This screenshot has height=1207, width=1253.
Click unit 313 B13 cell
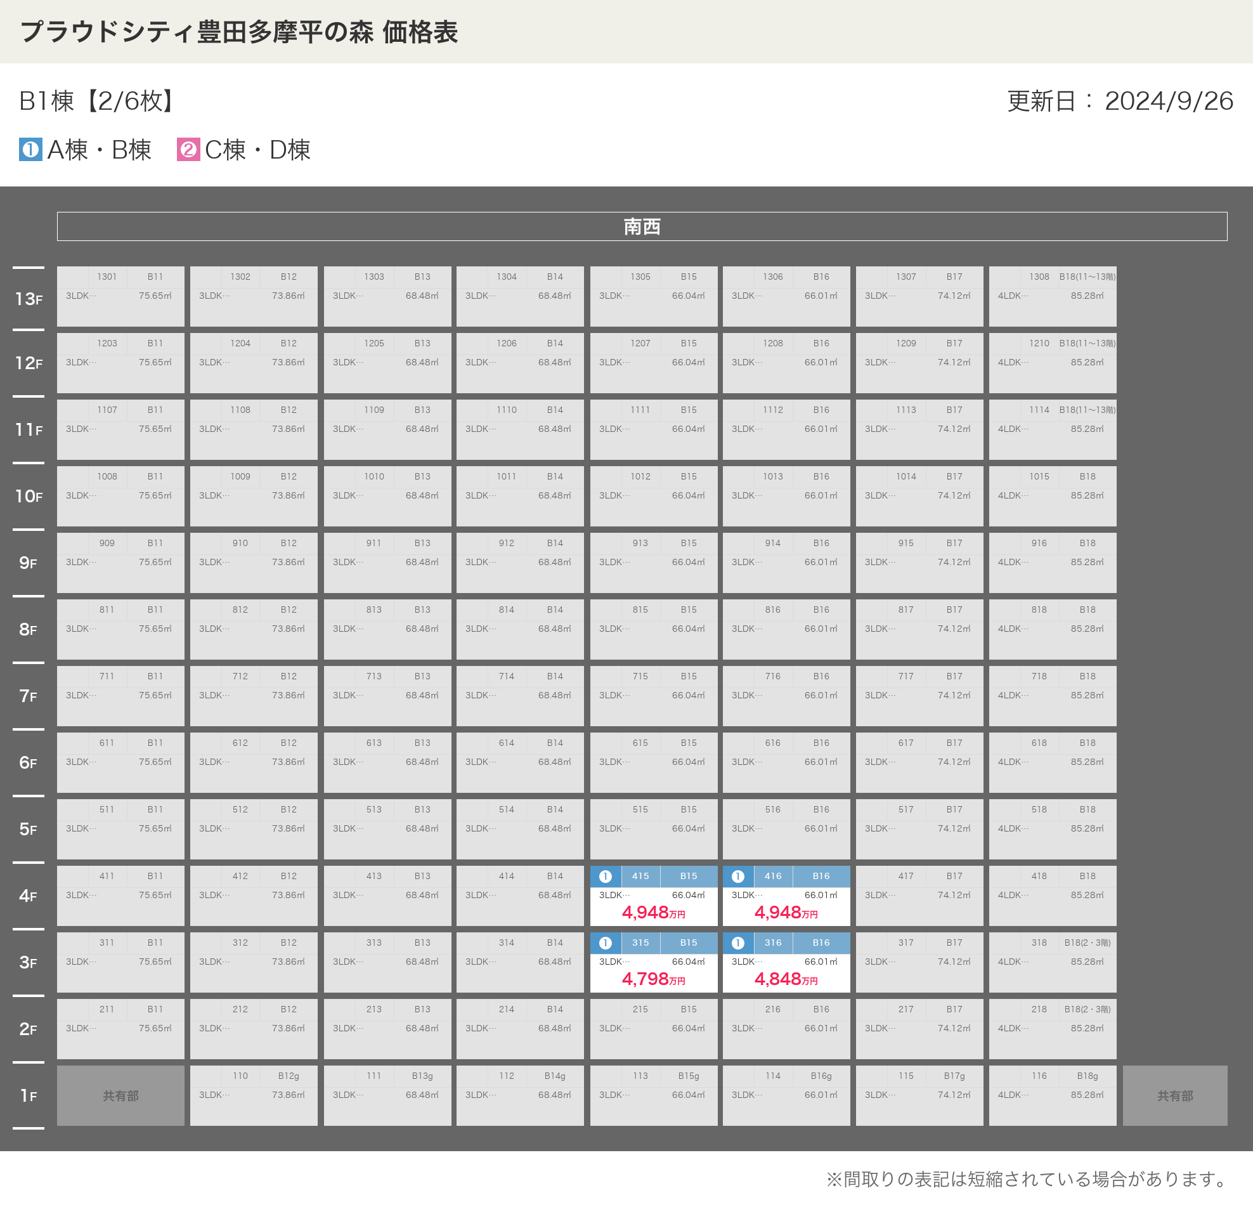(387, 962)
